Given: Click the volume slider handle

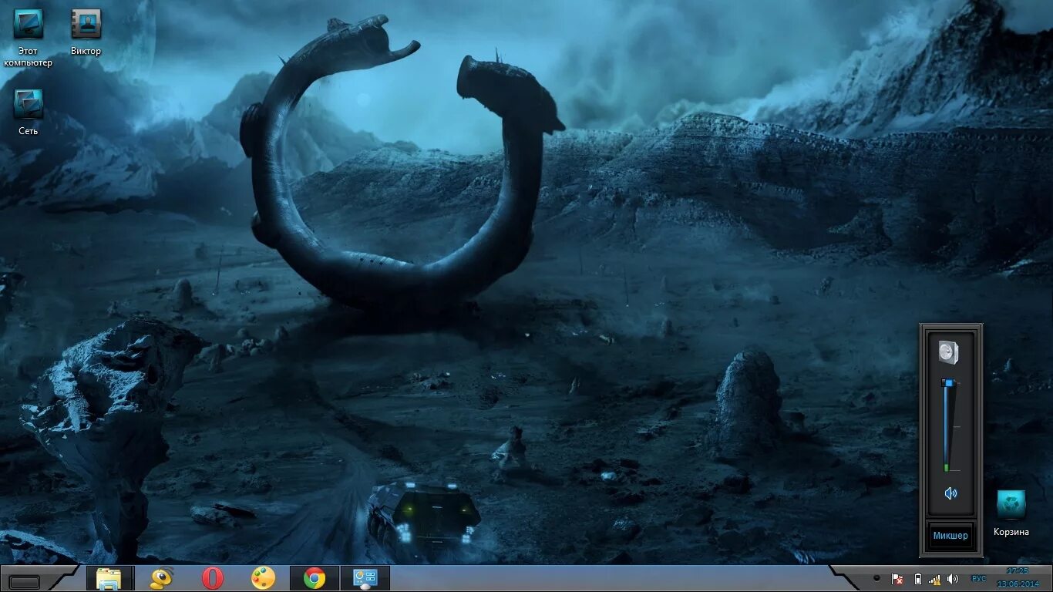Looking at the screenshot, I should [949, 383].
